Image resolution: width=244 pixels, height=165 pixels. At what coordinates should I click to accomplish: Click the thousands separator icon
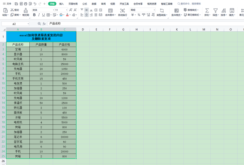[143, 15]
